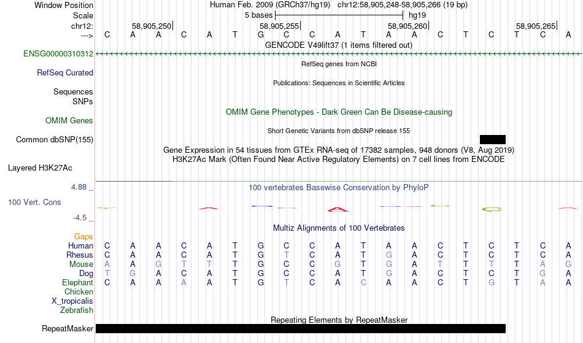Image resolution: width=583 pixels, height=343 pixels.
Task: Click the hg19 label beside the scale bar
Action: pyautogui.click(x=417, y=15)
